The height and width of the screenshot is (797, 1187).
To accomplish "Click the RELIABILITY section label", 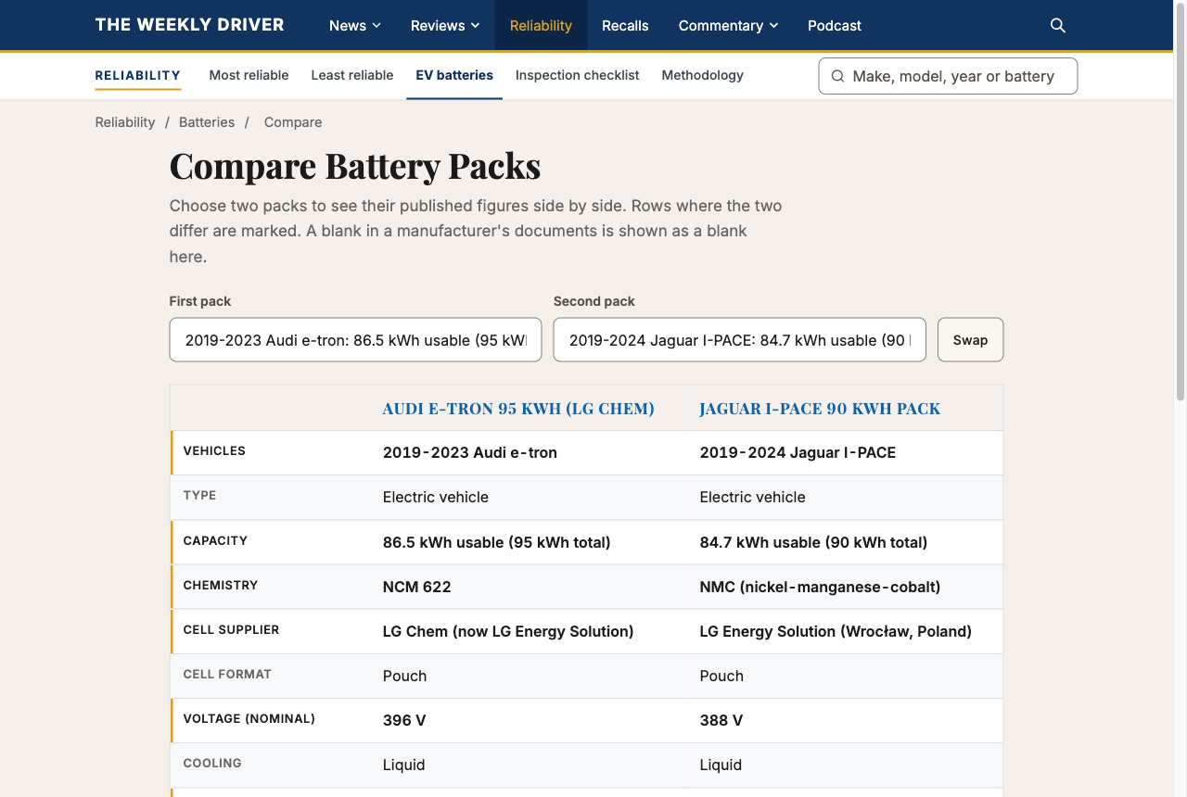I will point(138,75).
